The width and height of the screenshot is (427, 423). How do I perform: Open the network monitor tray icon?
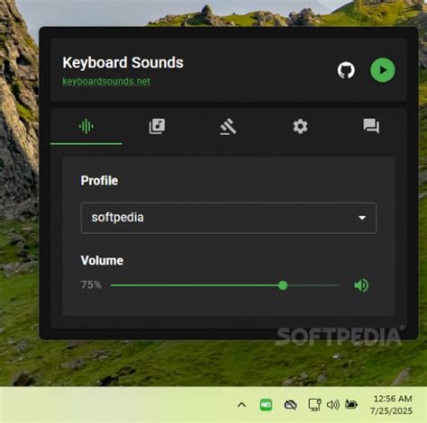coord(314,405)
